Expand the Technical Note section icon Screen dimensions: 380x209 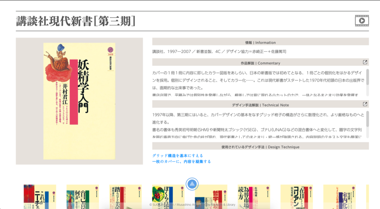365,104
